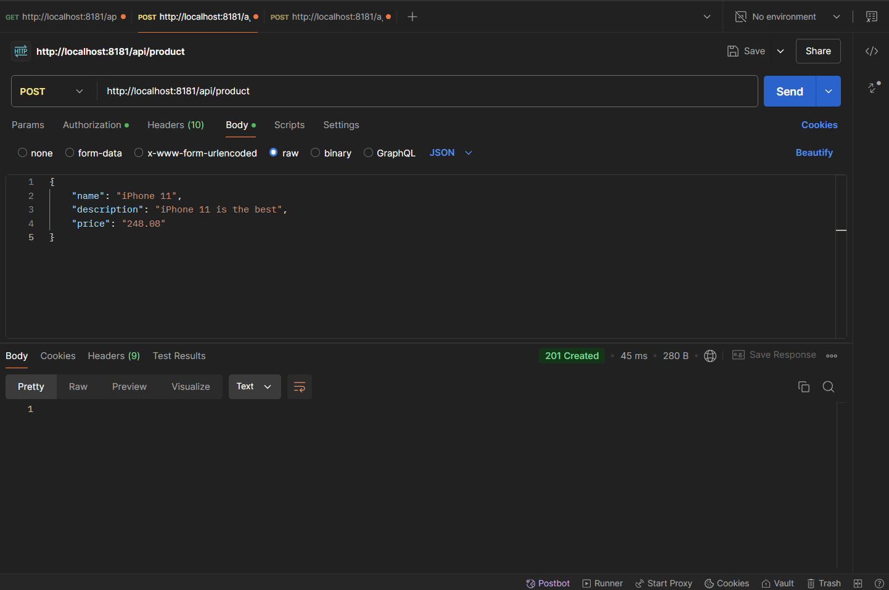The width and height of the screenshot is (889, 590).
Task: Copy the response body
Action: (x=803, y=387)
